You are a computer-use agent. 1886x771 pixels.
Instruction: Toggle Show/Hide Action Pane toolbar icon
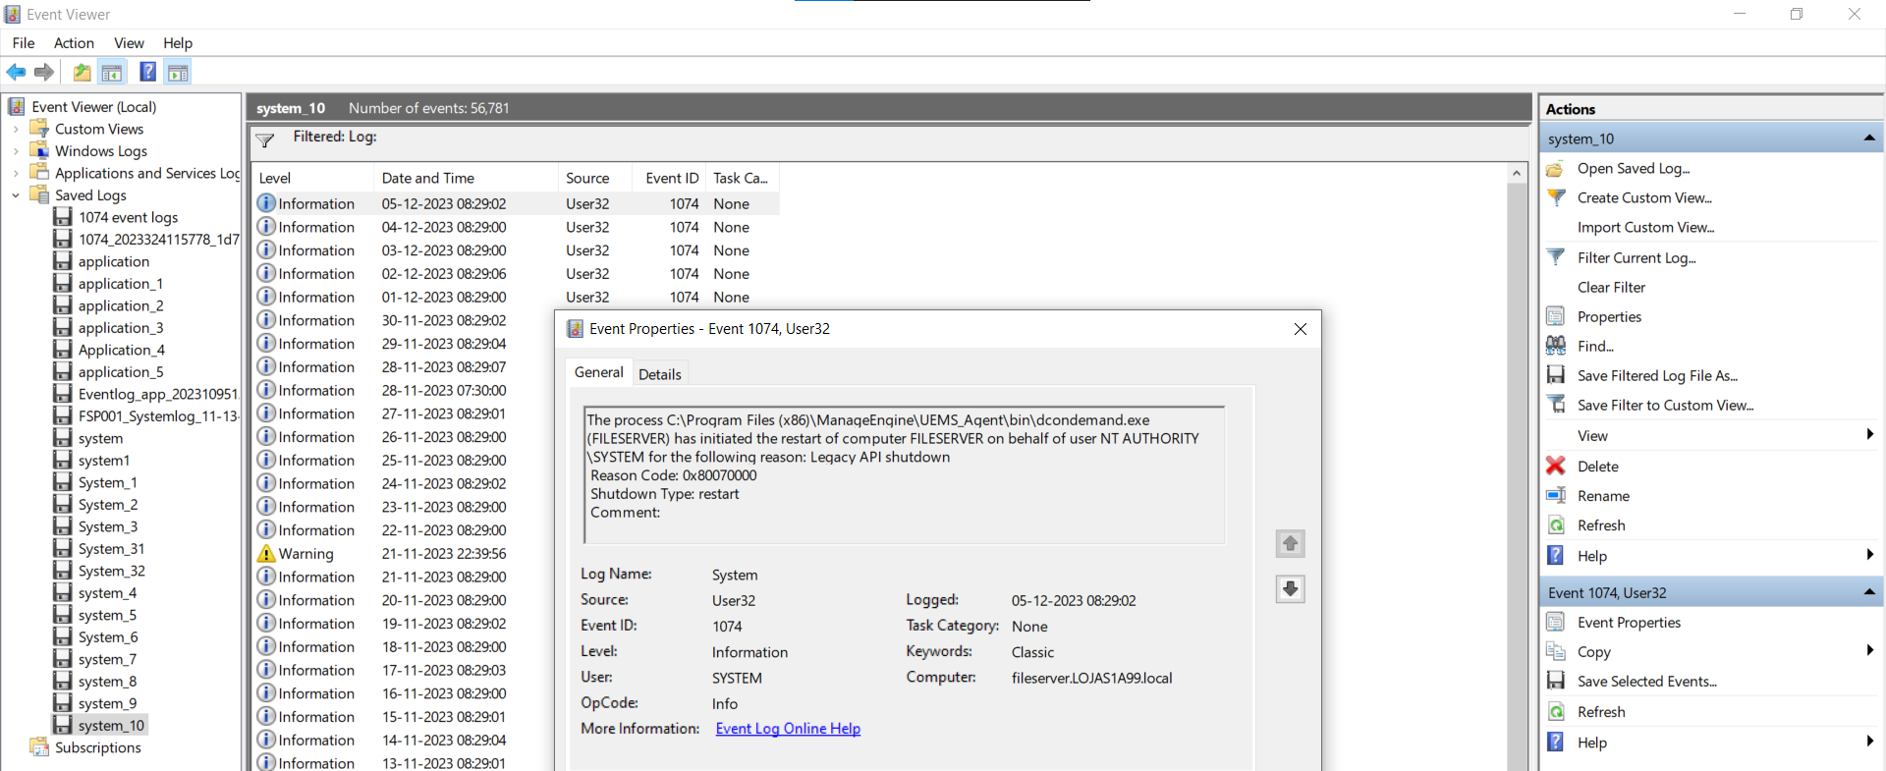point(178,72)
